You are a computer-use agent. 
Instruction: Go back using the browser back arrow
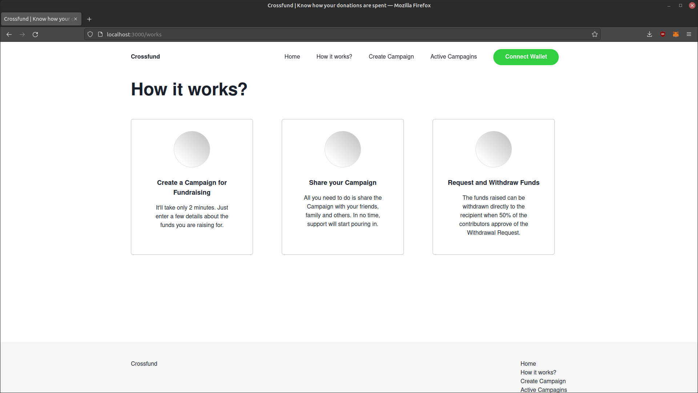(9, 35)
